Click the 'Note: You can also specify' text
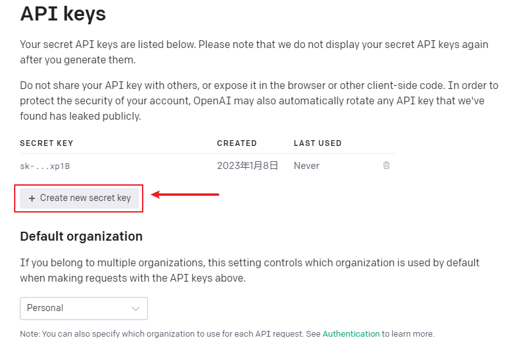510x345 pixels. tap(170, 333)
